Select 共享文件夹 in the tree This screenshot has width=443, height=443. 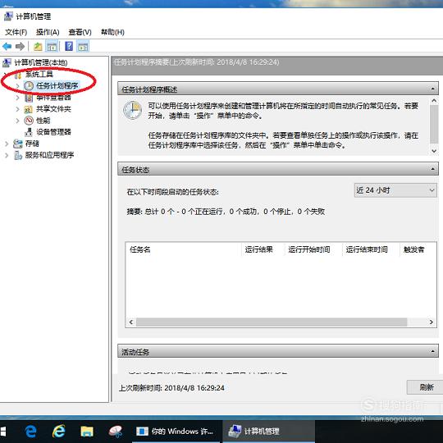point(53,109)
